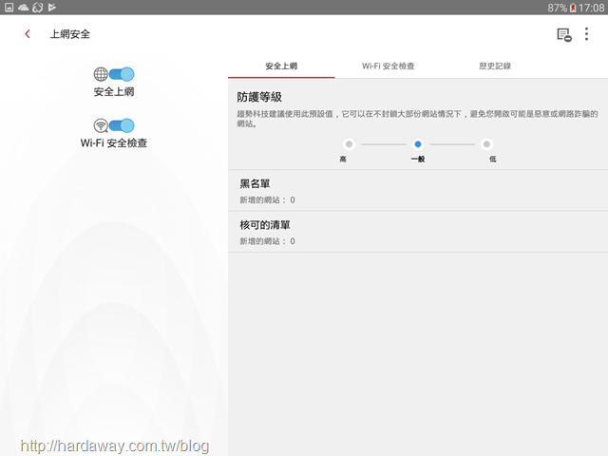Open the three-dot overflow menu

click(x=586, y=34)
